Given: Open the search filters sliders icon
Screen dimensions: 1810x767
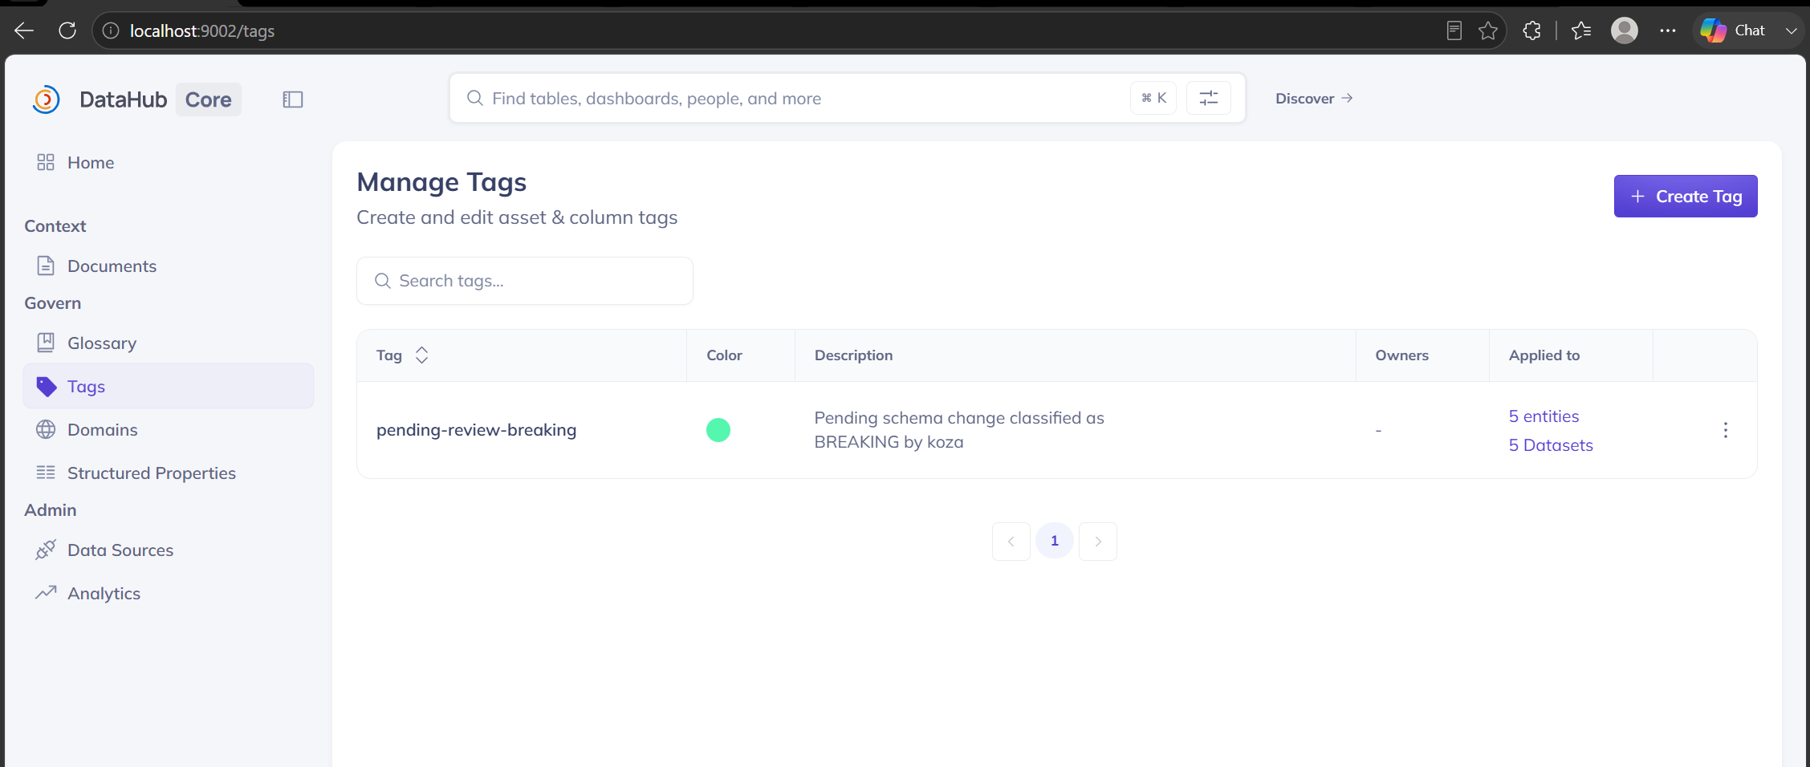Looking at the screenshot, I should [1208, 98].
